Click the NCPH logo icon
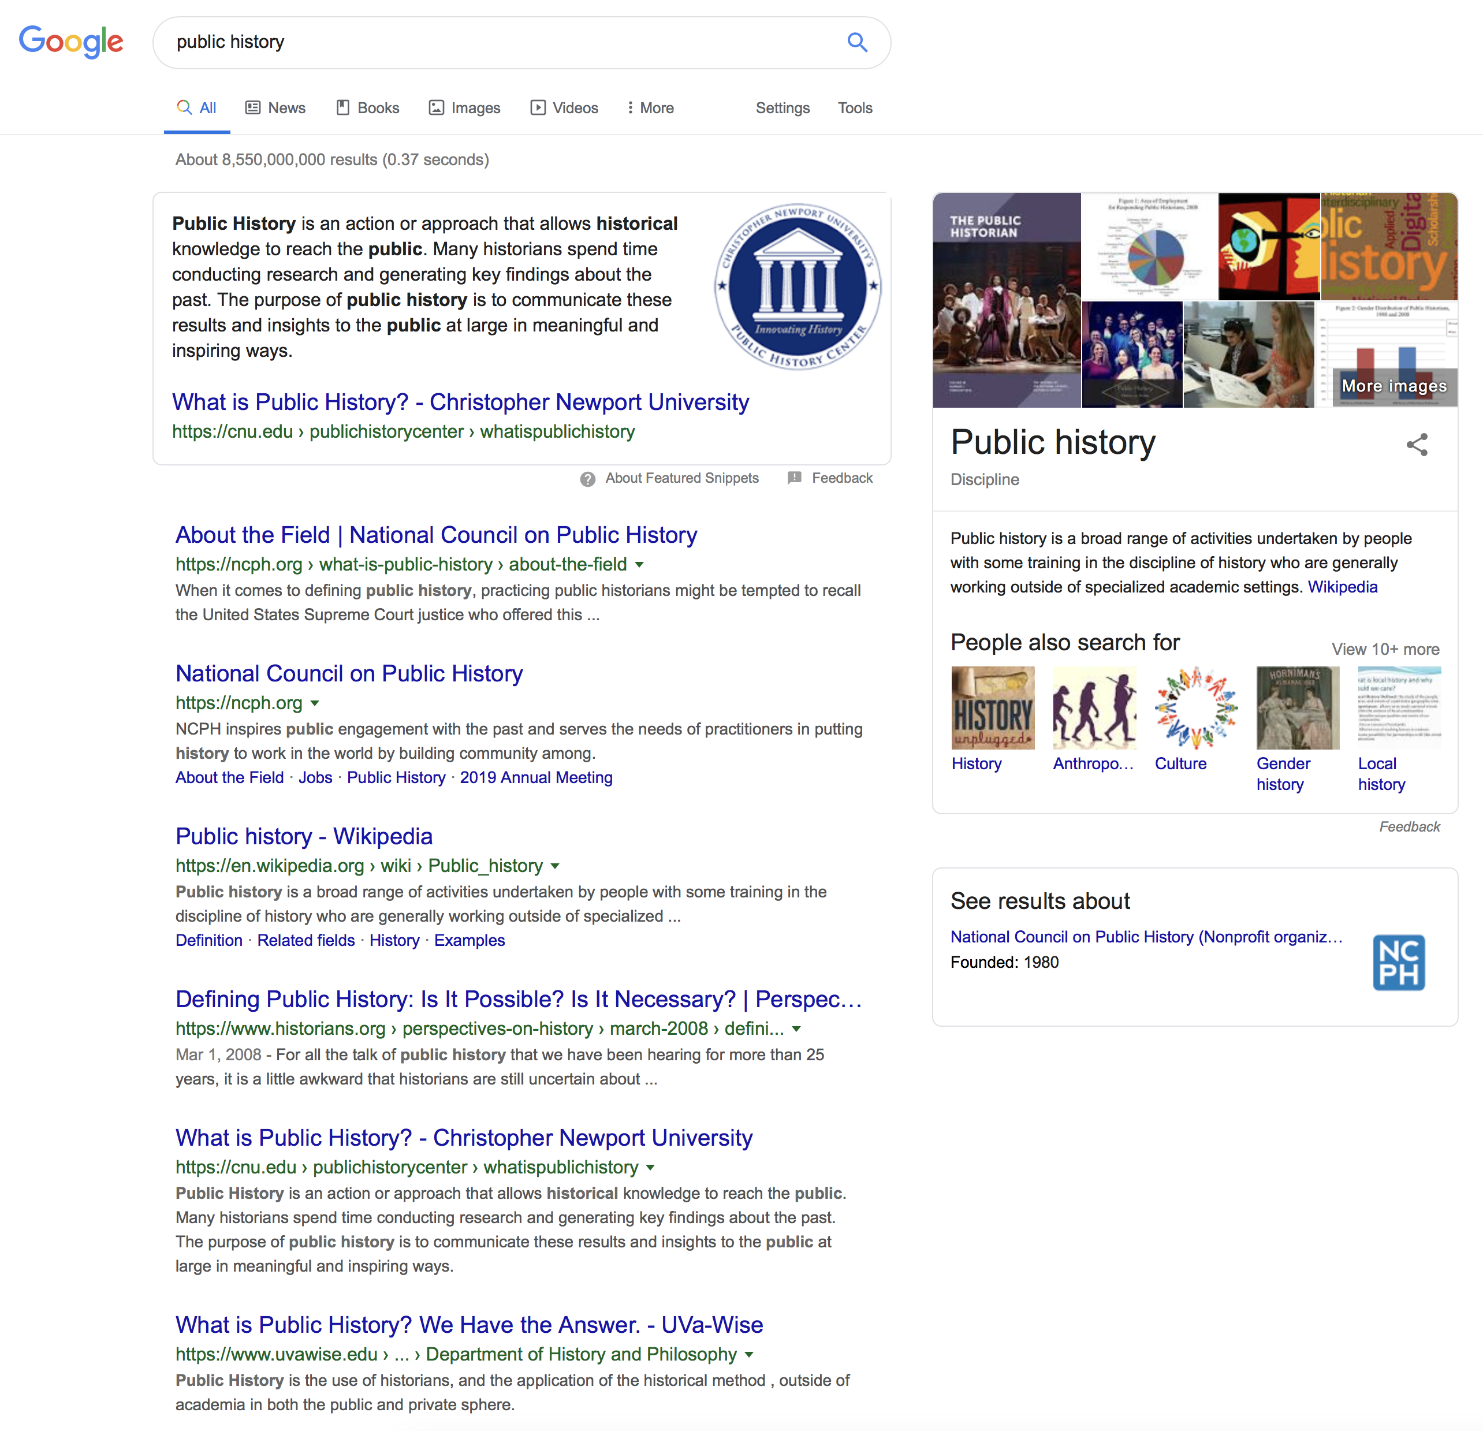 coord(1398,962)
